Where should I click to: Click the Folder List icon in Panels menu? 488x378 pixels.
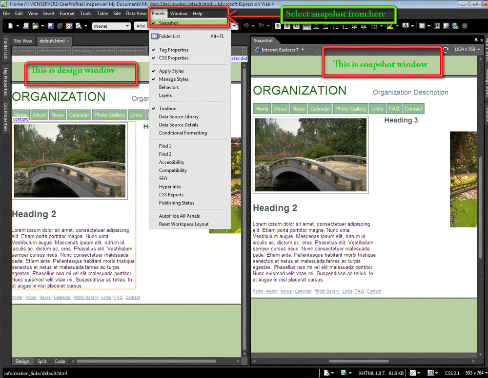tap(155, 37)
